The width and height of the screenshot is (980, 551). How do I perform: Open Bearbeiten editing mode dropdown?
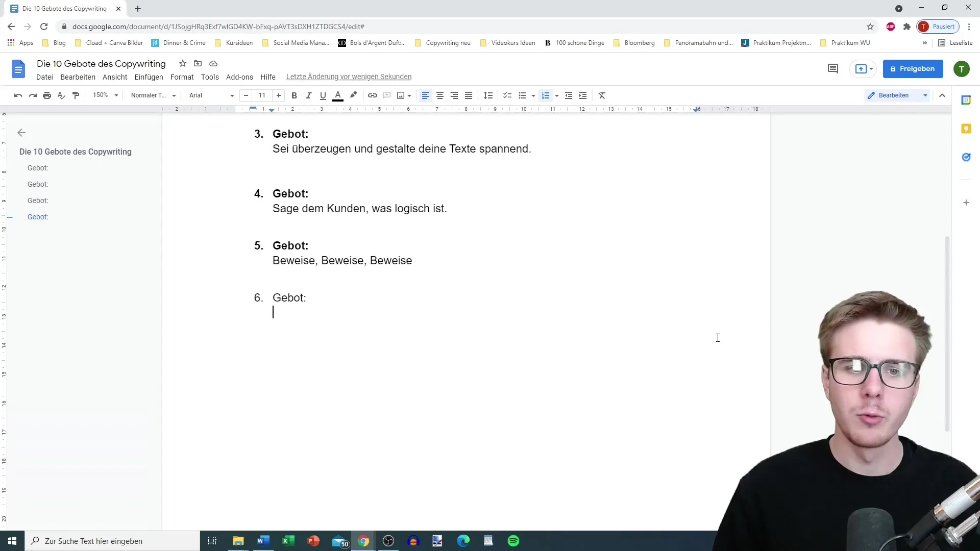(x=897, y=95)
